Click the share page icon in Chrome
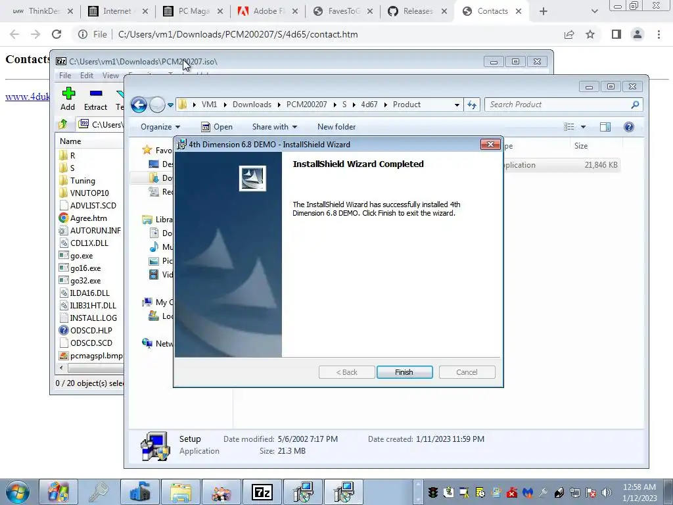This screenshot has height=505, width=673. pyautogui.click(x=569, y=34)
